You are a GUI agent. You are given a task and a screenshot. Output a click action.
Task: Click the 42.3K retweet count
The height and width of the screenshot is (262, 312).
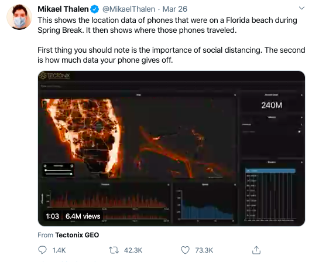coord(133,250)
